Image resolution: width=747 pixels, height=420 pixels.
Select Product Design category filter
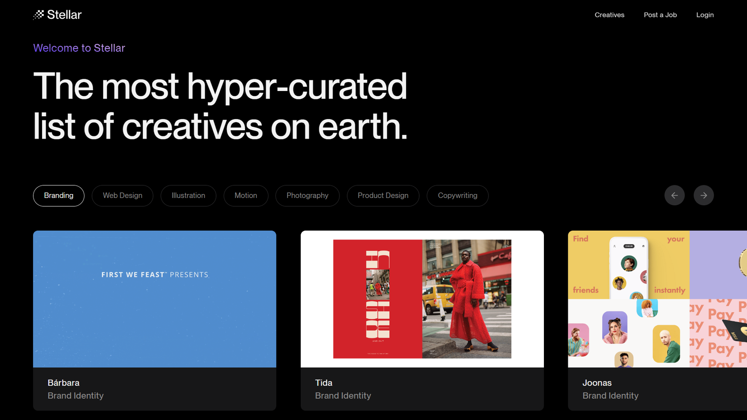(x=383, y=196)
